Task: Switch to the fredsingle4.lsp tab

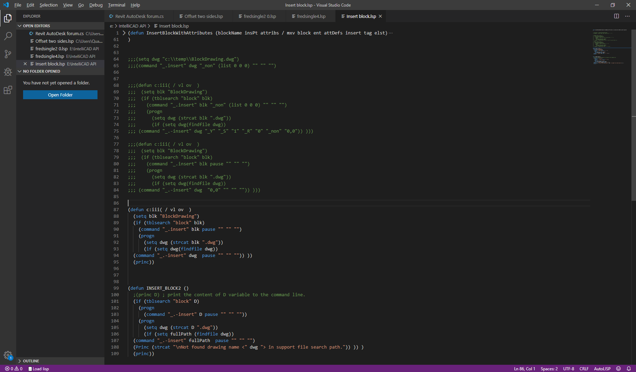Action: (311, 16)
